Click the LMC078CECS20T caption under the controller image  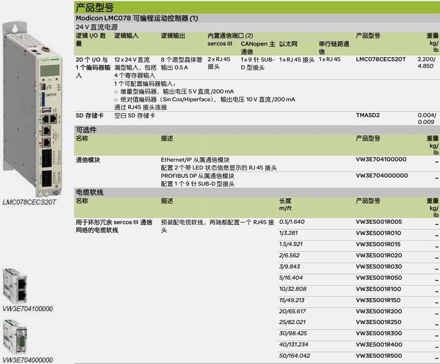tap(29, 202)
